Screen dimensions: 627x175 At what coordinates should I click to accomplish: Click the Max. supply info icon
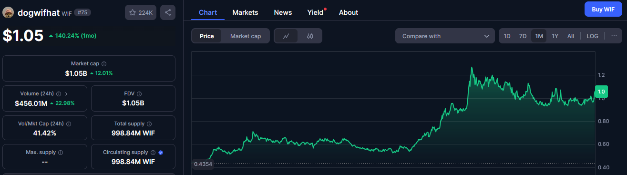[x=61, y=153]
